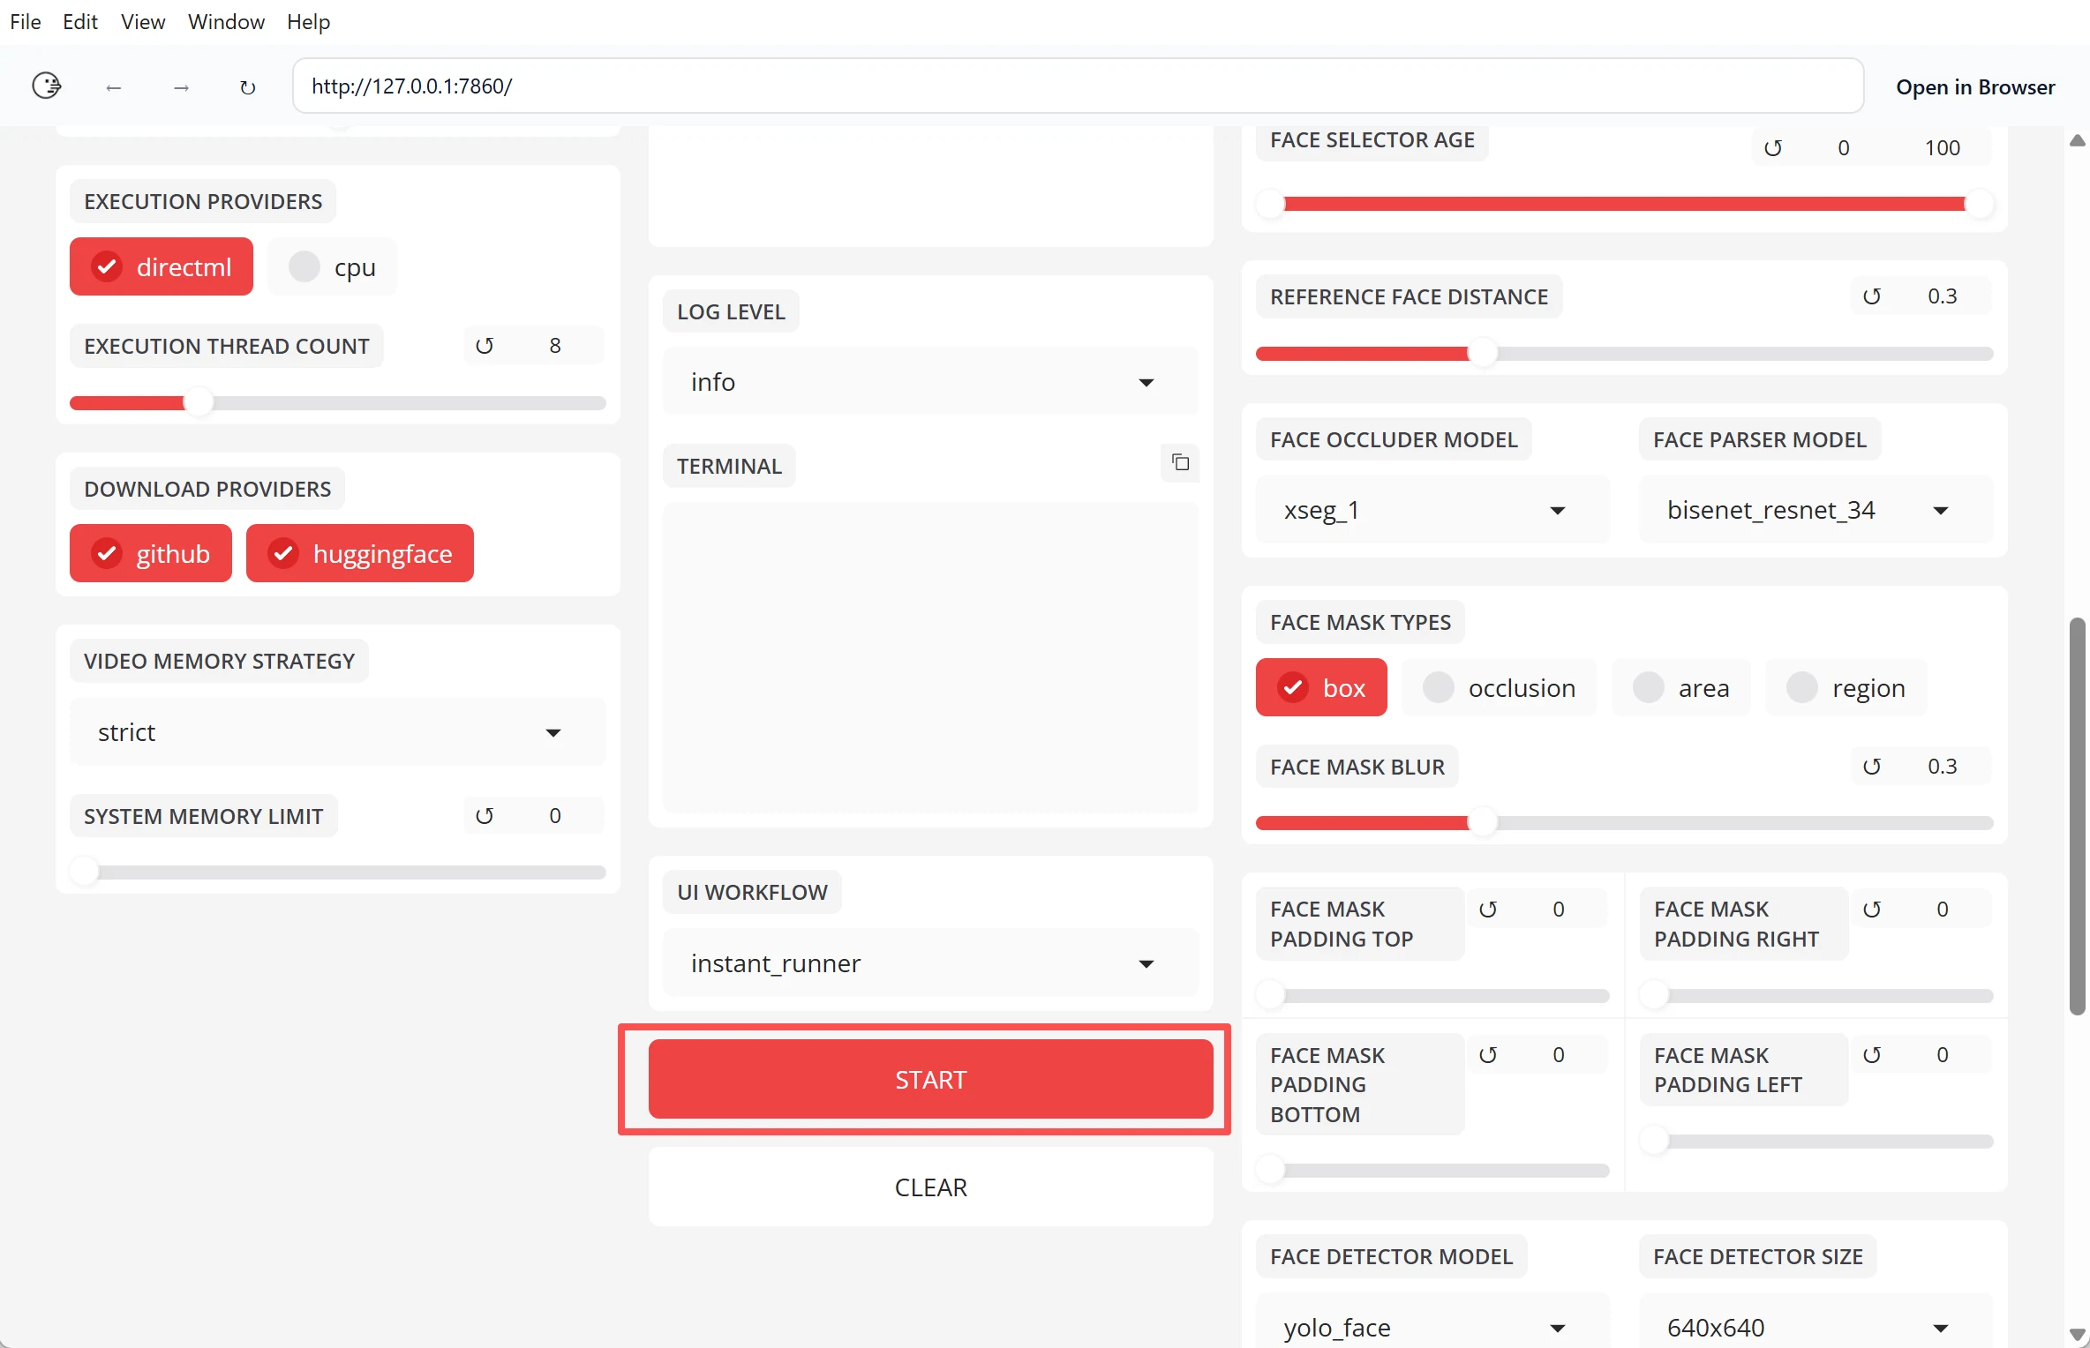
Task: Open the UI Workflow dropdown showing instant_runner
Action: [x=931, y=963]
